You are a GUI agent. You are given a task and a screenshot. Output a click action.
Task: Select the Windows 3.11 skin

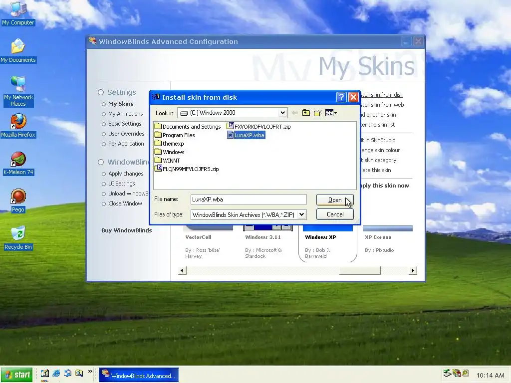pyautogui.click(x=267, y=243)
